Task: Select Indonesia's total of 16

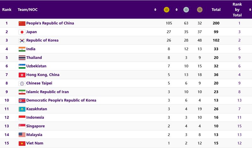Action: (216, 118)
